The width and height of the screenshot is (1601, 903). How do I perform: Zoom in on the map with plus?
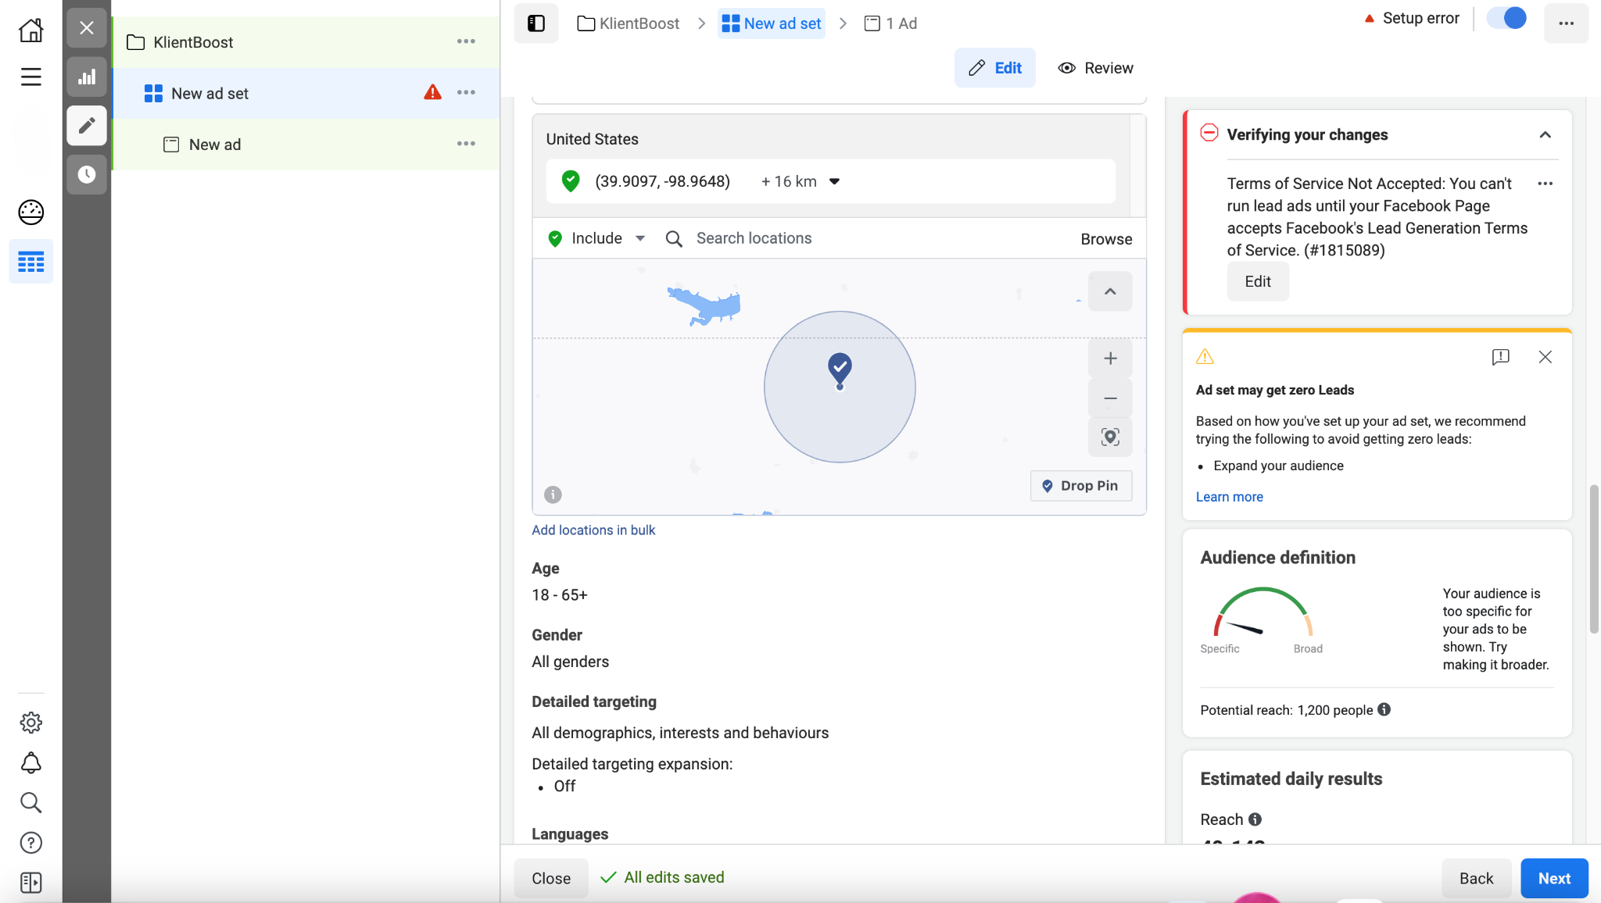pyautogui.click(x=1110, y=359)
